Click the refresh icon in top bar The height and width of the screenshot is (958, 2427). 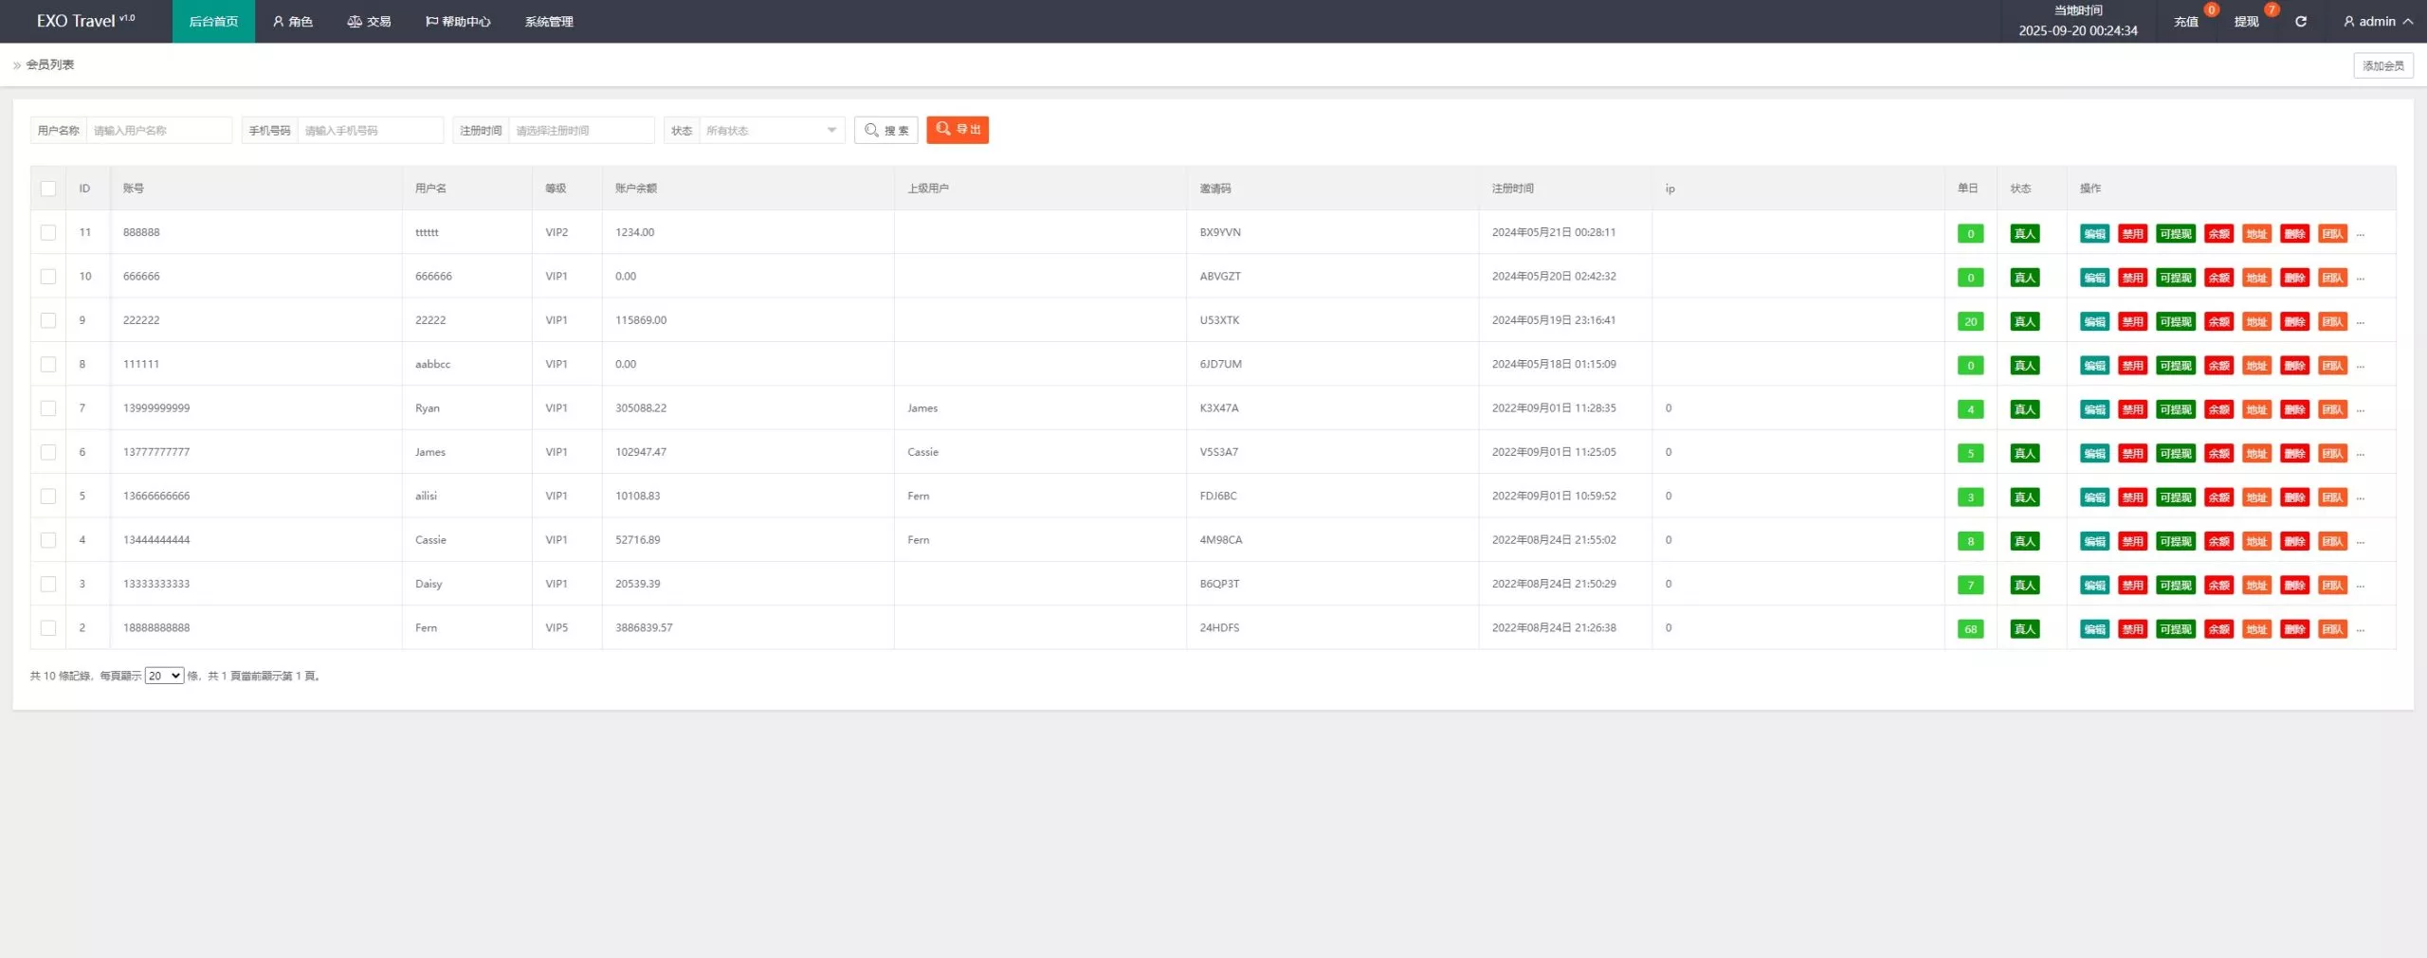point(2300,22)
